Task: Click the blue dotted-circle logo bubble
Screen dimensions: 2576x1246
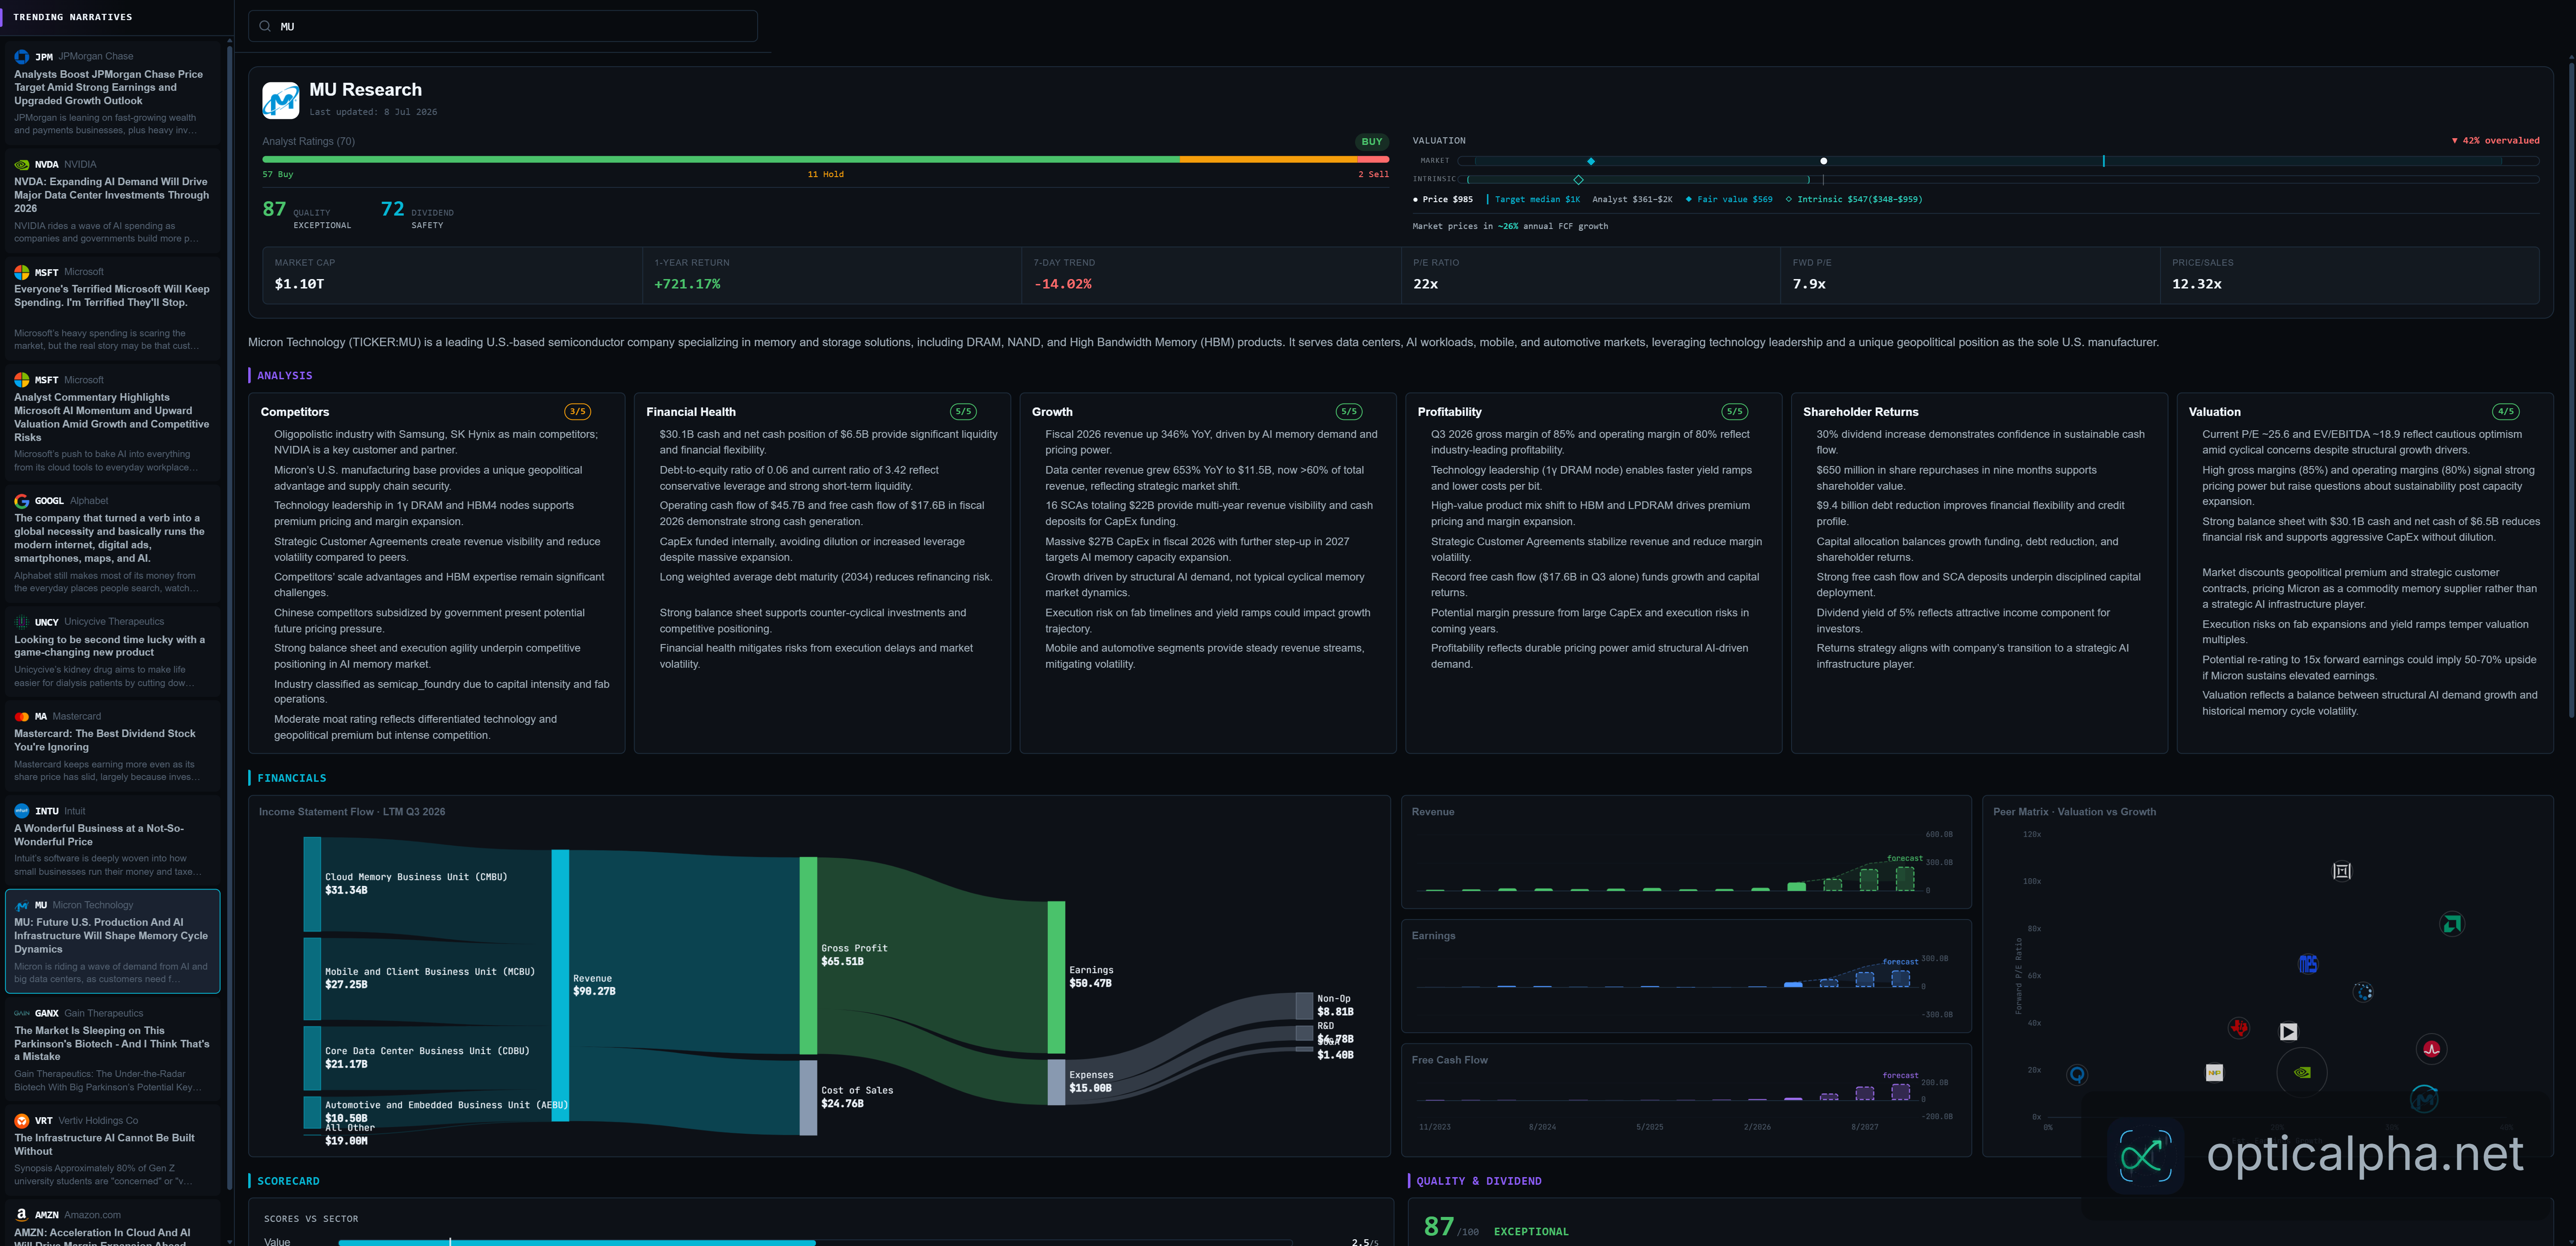Action: [2363, 992]
